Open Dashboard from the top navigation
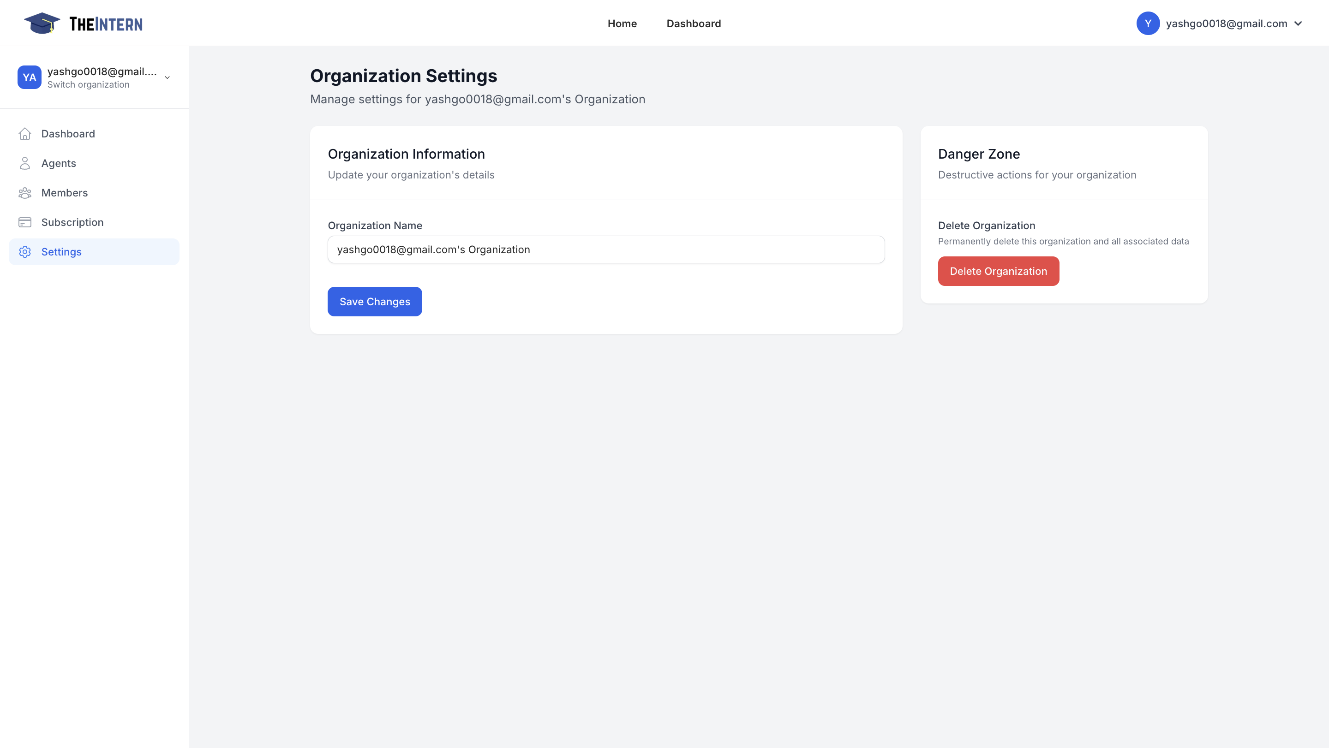The width and height of the screenshot is (1329, 748). pyautogui.click(x=694, y=23)
